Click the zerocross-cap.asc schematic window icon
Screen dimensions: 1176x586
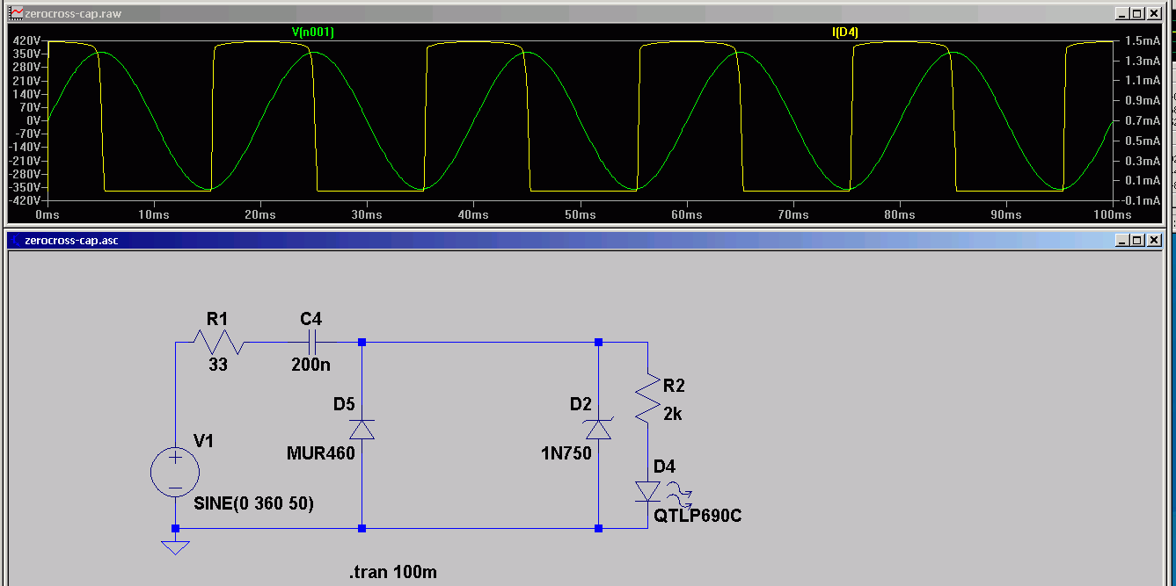pyautogui.click(x=16, y=240)
